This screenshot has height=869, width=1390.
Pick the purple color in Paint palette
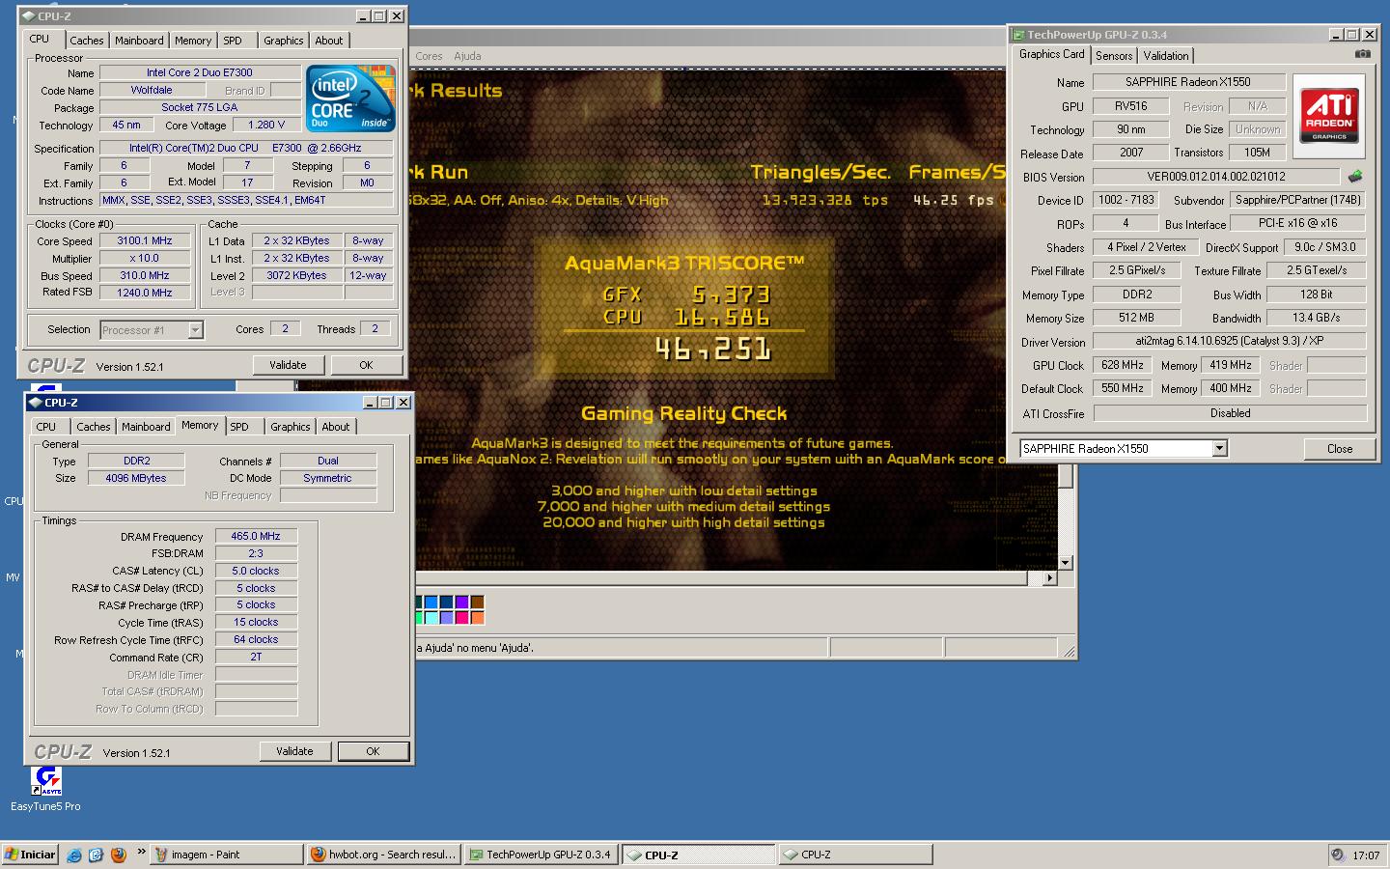pyautogui.click(x=461, y=602)
